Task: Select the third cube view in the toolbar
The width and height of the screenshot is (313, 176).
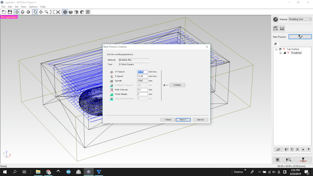Action: click(x=76, y=12)
